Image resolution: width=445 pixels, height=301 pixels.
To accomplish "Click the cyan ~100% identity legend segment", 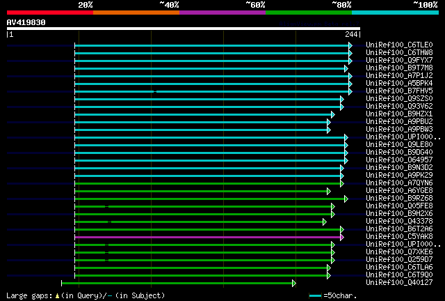I will coord(396,13).
